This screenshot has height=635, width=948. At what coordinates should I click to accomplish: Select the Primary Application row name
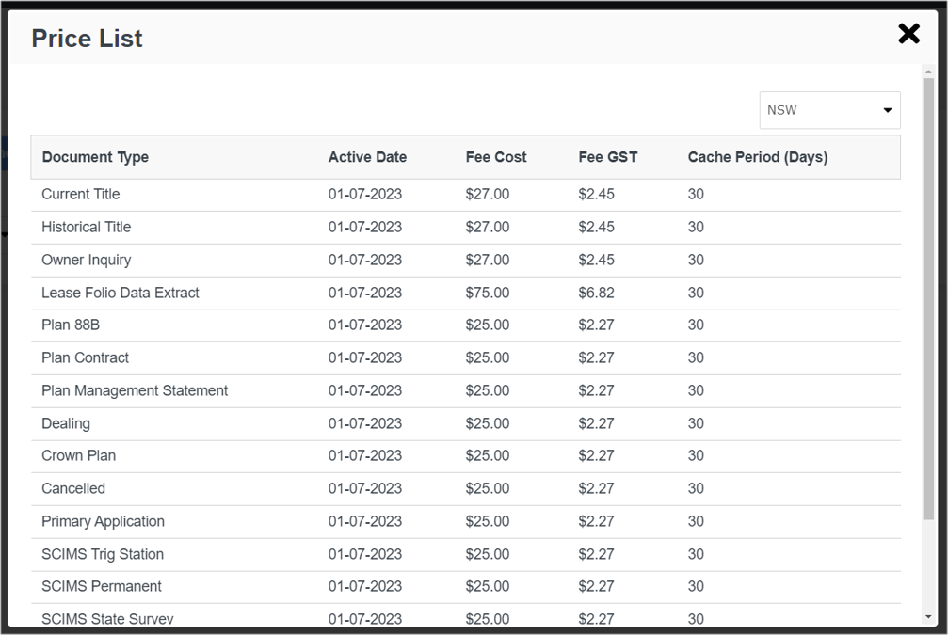(x=103, y=521)
